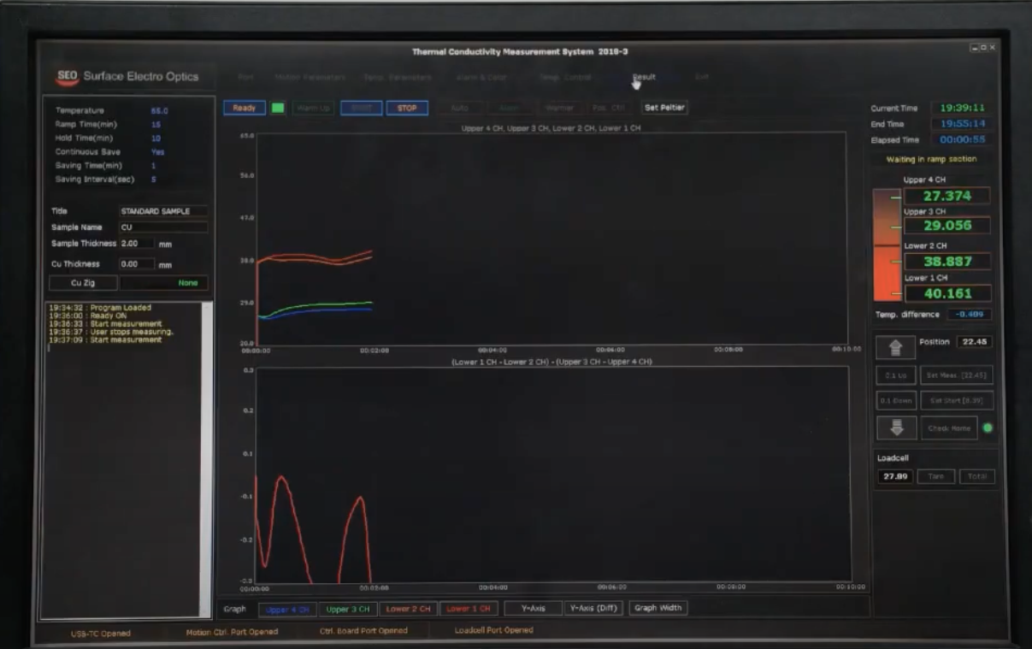
Task: Click the Ready button
Action: (245, 108)
